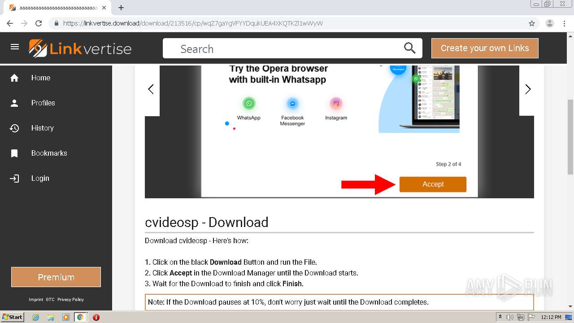Click the orange Accept button in slide

[x=433, y=184]
